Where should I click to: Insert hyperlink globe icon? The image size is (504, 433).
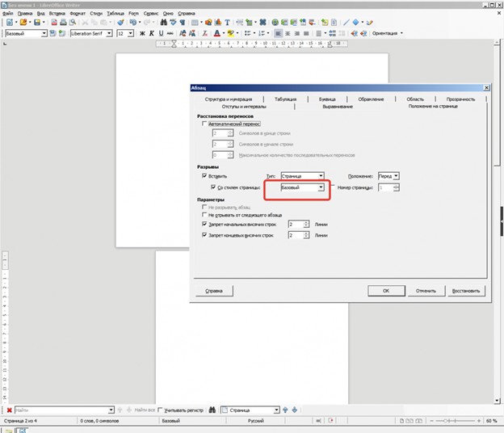(x=275, y=22)
